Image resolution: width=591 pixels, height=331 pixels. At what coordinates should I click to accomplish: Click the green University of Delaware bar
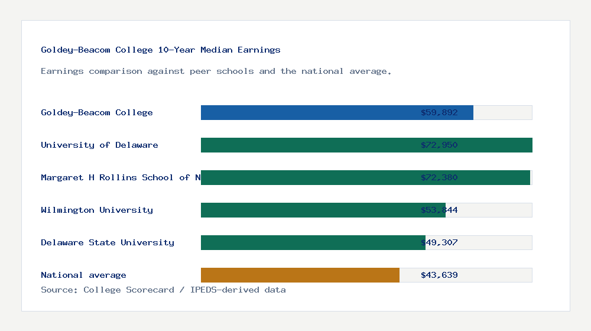coord(366,145)
